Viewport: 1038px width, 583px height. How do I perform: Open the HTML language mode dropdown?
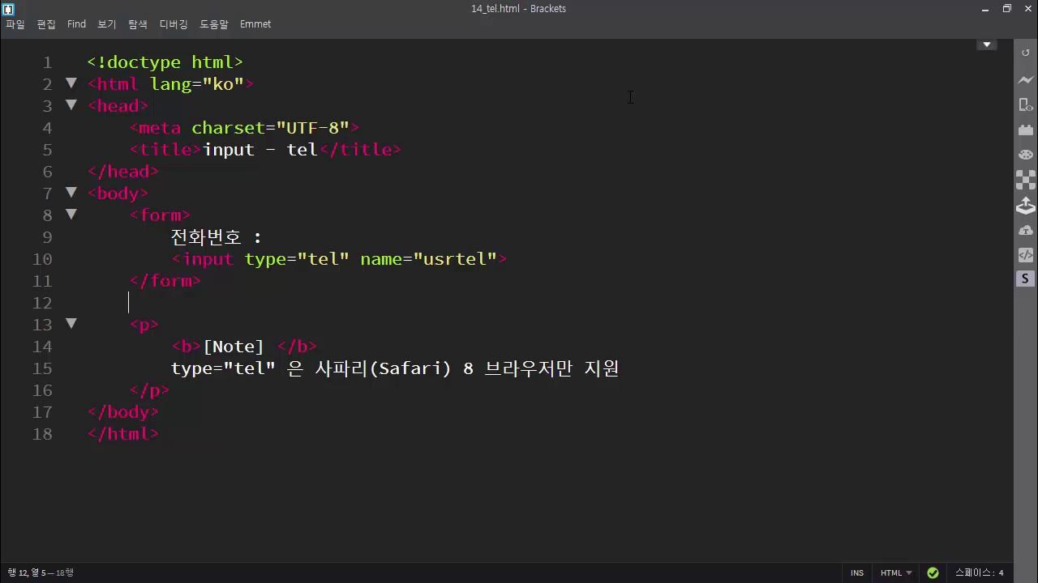pos(896,572)
